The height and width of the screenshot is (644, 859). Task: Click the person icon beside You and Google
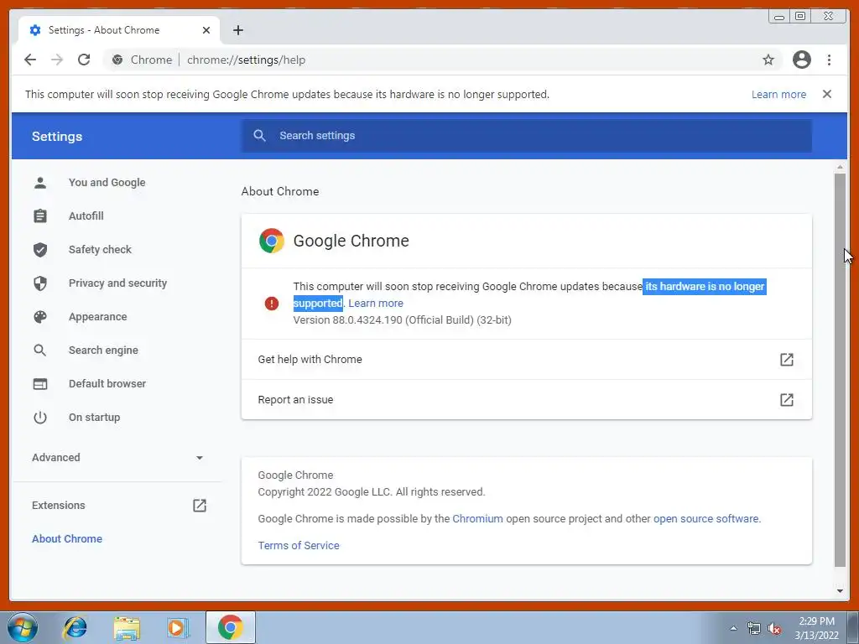coord(40,182)
